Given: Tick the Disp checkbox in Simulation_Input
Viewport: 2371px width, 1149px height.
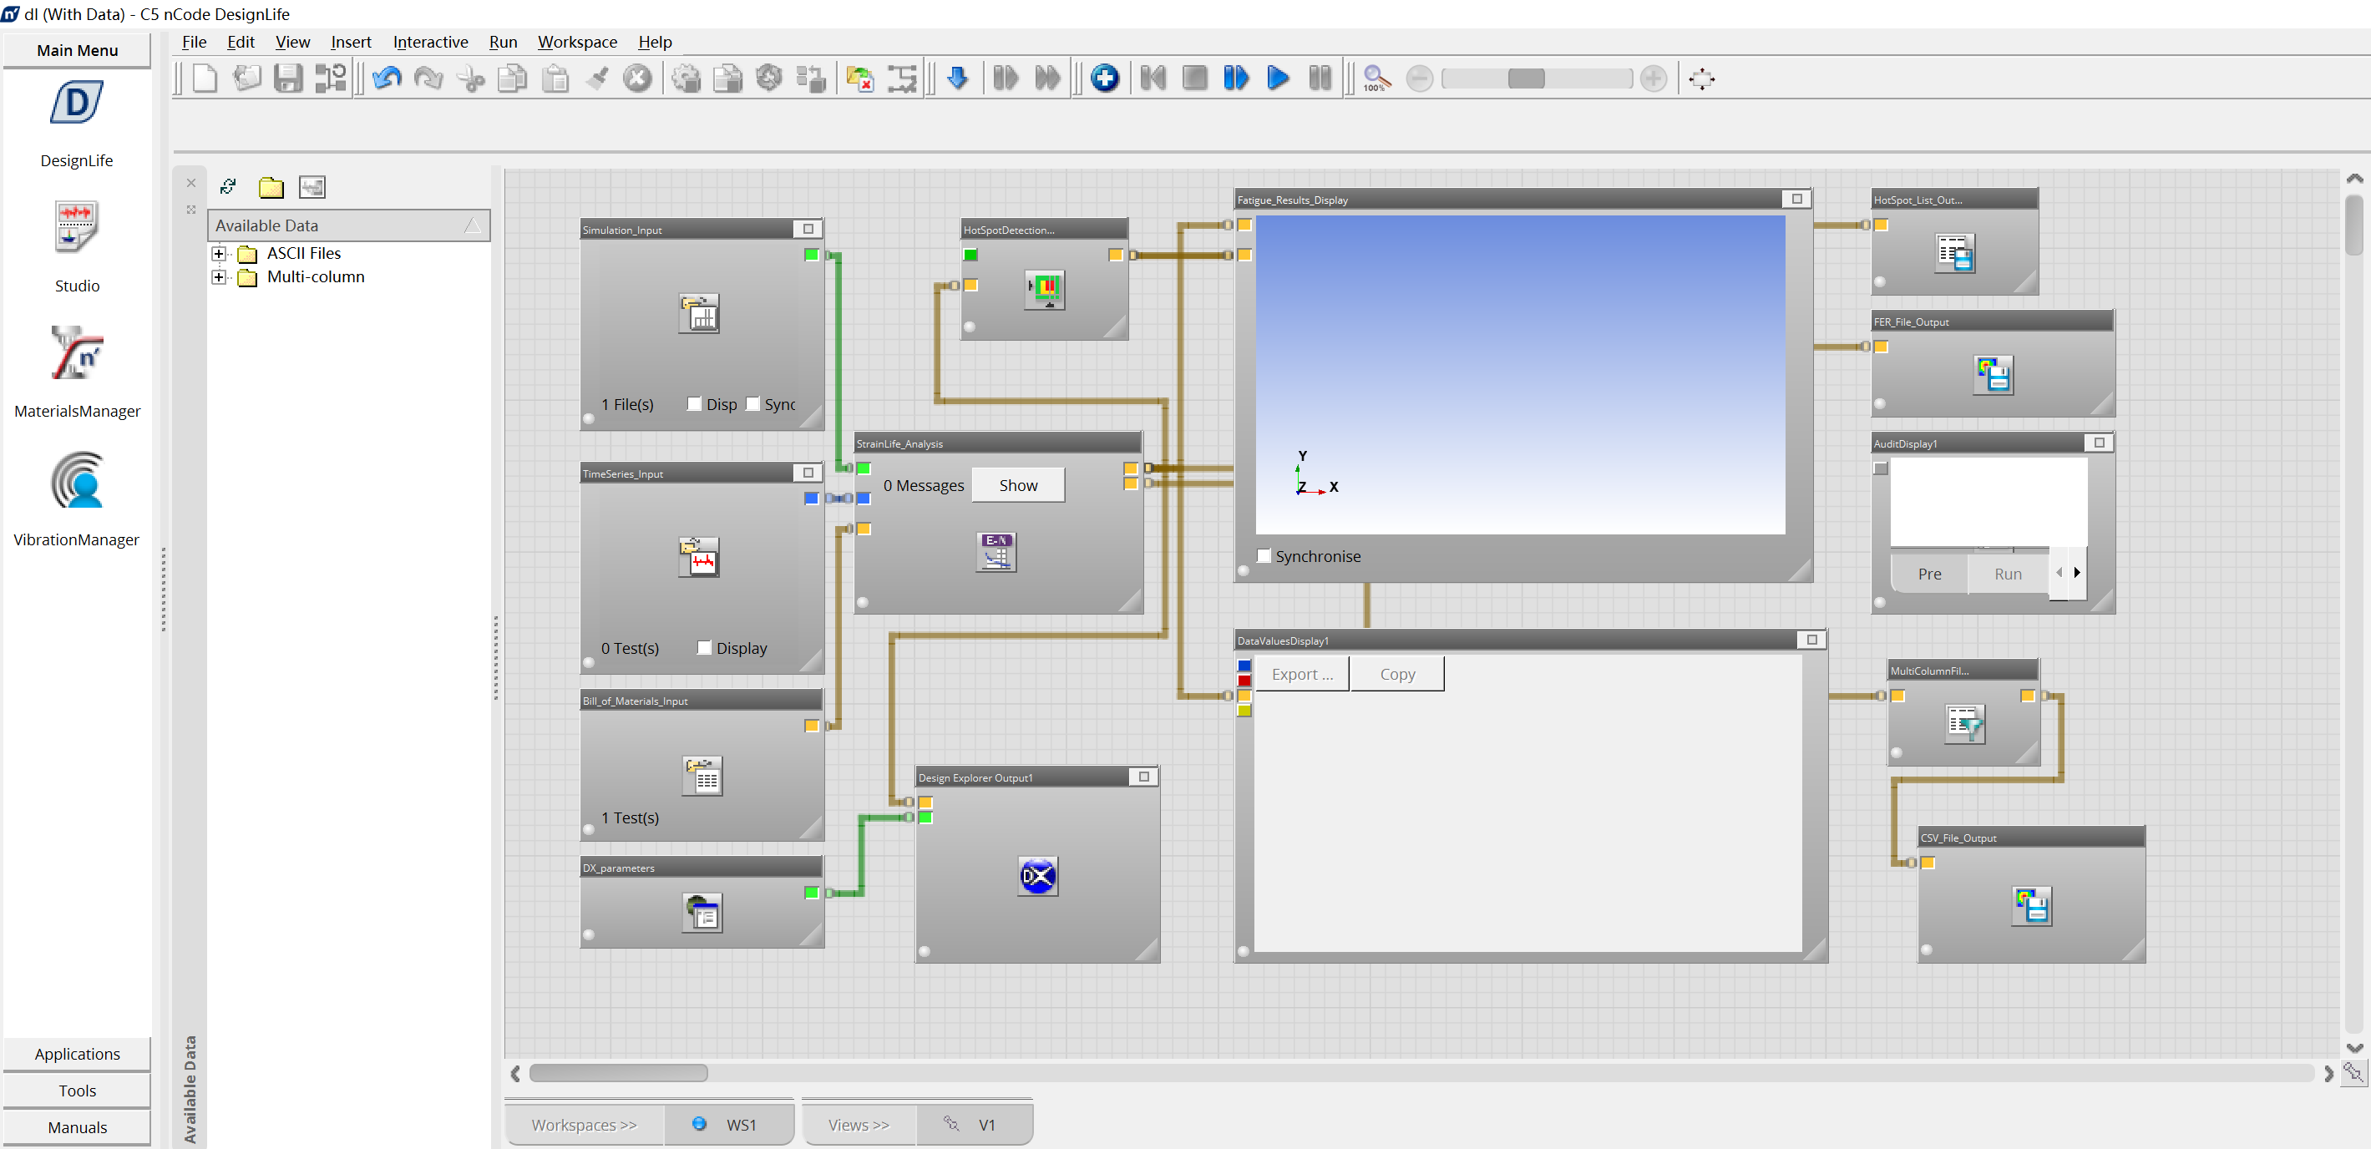Looking at the screenshot, I should coord(695,404).
